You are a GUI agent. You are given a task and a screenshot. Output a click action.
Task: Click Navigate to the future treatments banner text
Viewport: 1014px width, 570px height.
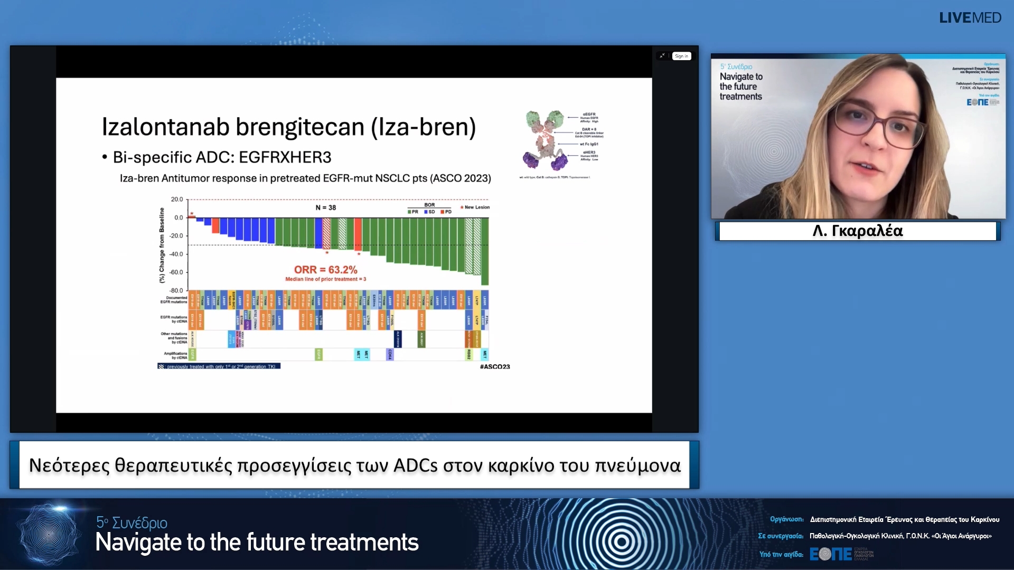coord(257,543)
